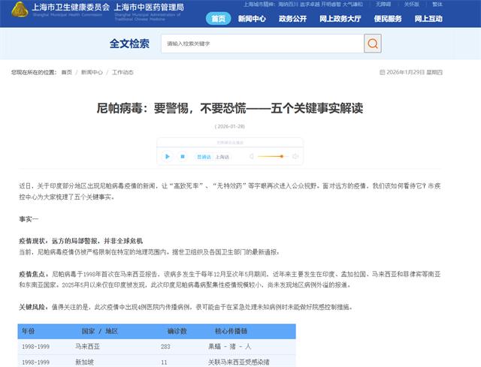Stop the audio playback
This screenshot has height=367, width=481.
pos(182,156)
